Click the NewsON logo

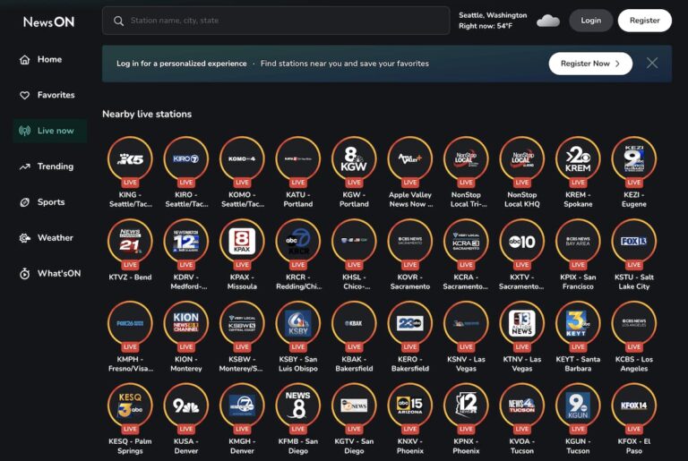[49, 21]
